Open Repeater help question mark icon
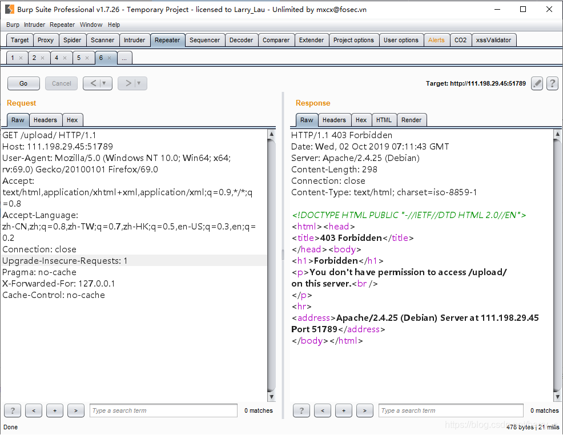Screen dimensions: 563x435 coord(552,83)
